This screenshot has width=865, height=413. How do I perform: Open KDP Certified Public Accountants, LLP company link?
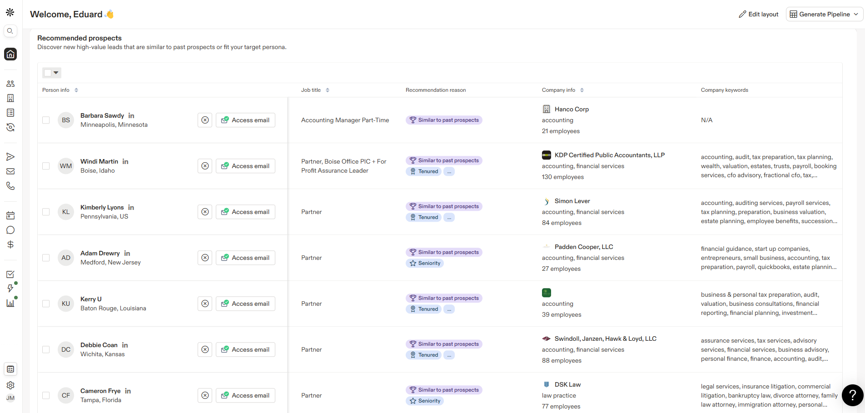pos(610,155)
